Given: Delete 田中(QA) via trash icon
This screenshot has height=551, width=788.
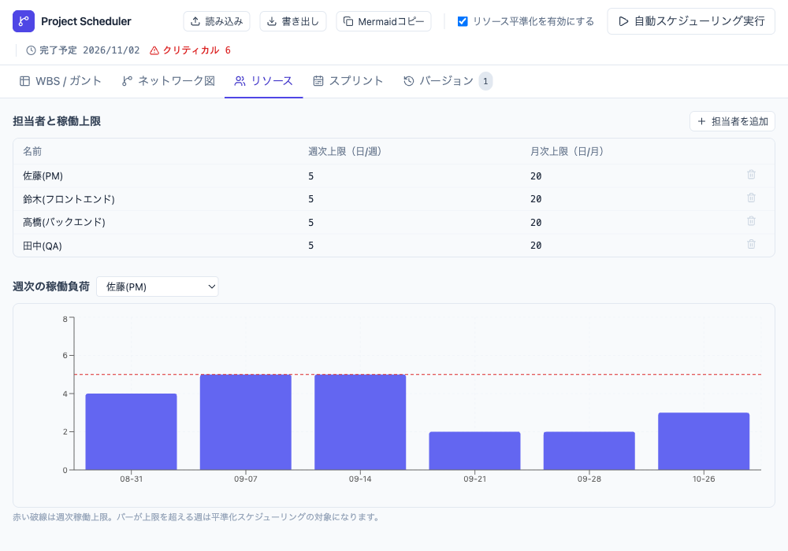Looking at the screenshot, I should click(x=751, y=244).
